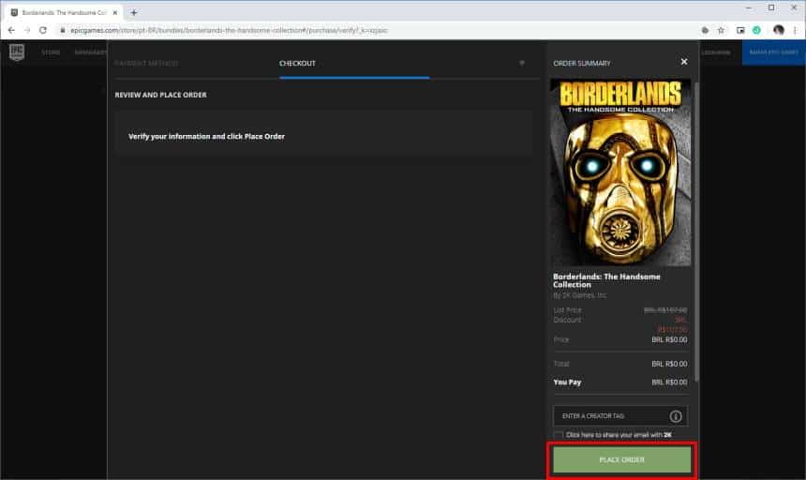Click the login item left of the Epic Games button
806x480 pixels.
[715, 52]
